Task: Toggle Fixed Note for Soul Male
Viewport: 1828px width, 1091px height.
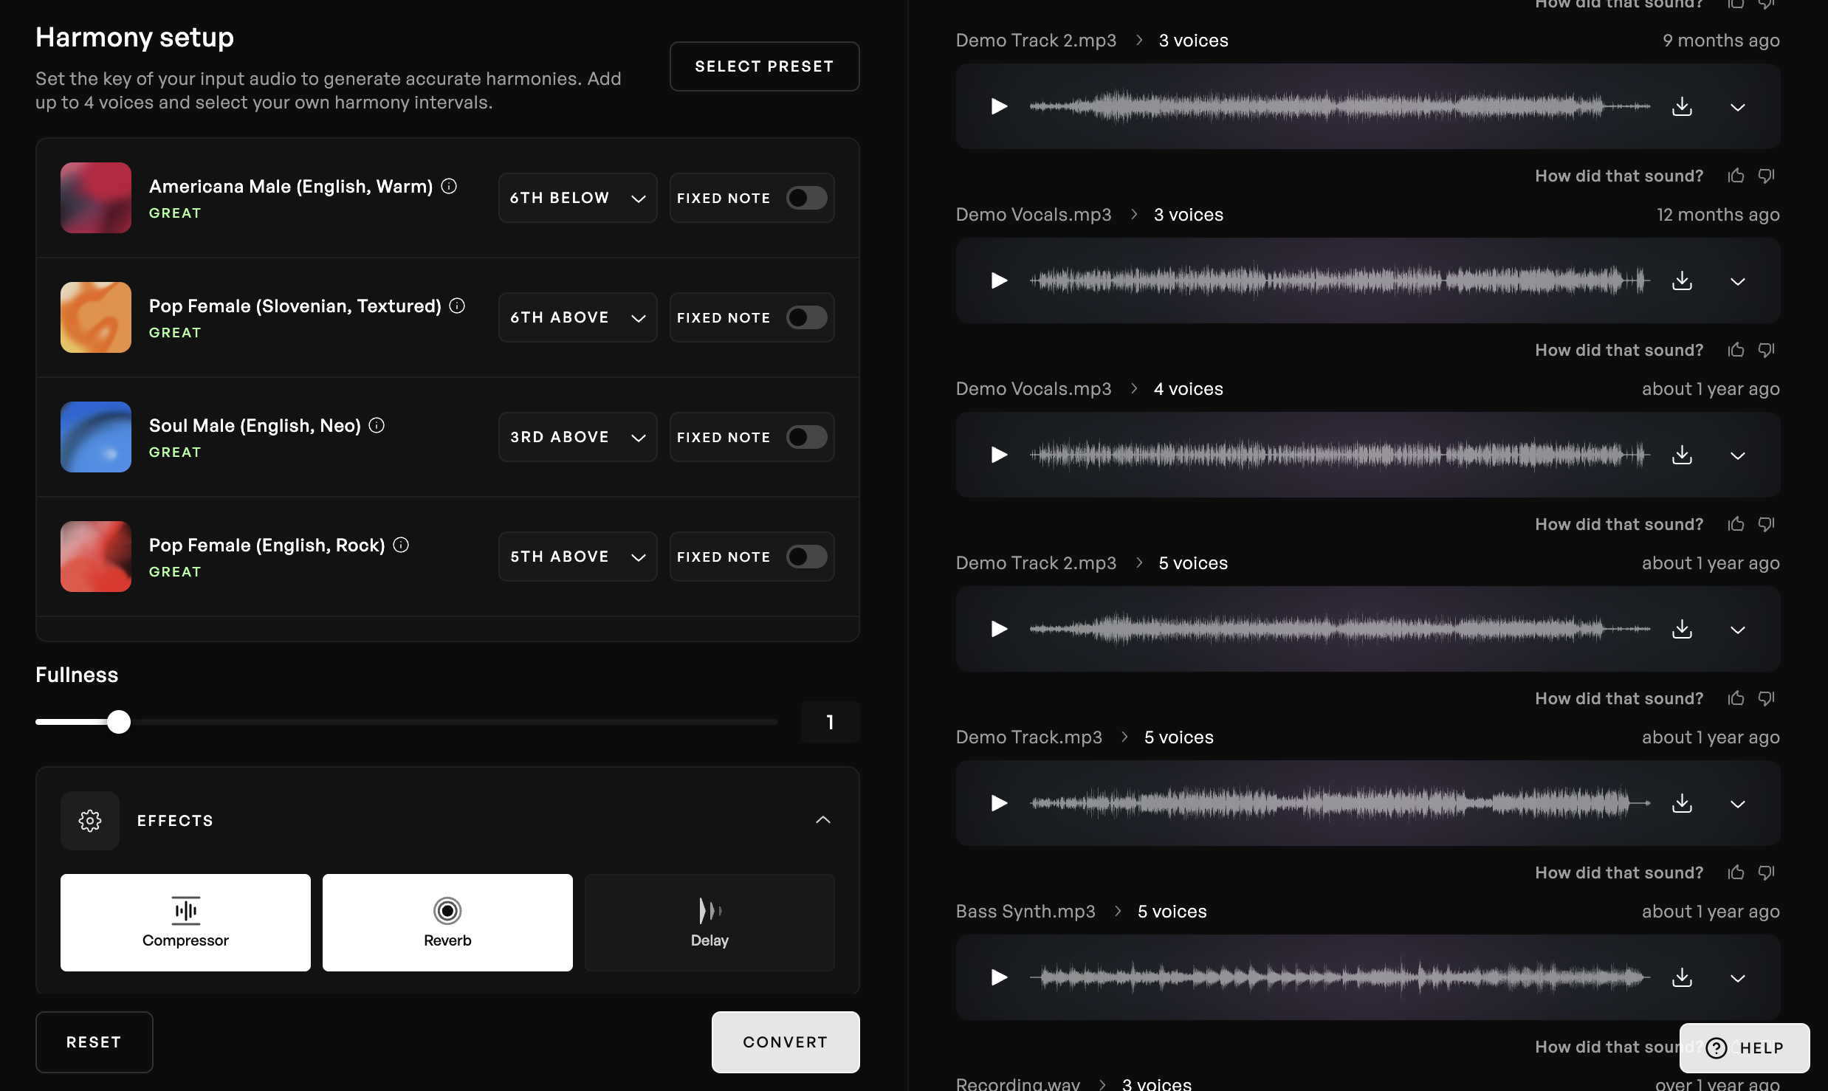Action: [x=806, y=437]
